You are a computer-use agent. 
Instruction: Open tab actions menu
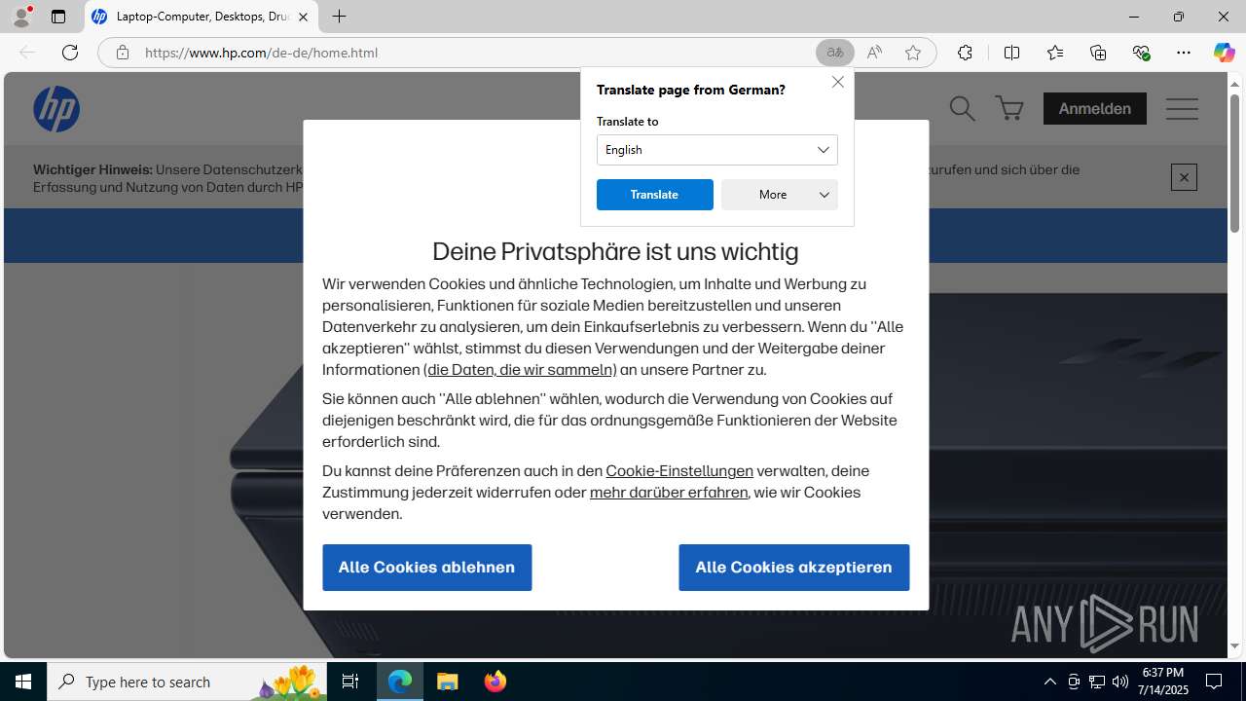click(58, 17)
